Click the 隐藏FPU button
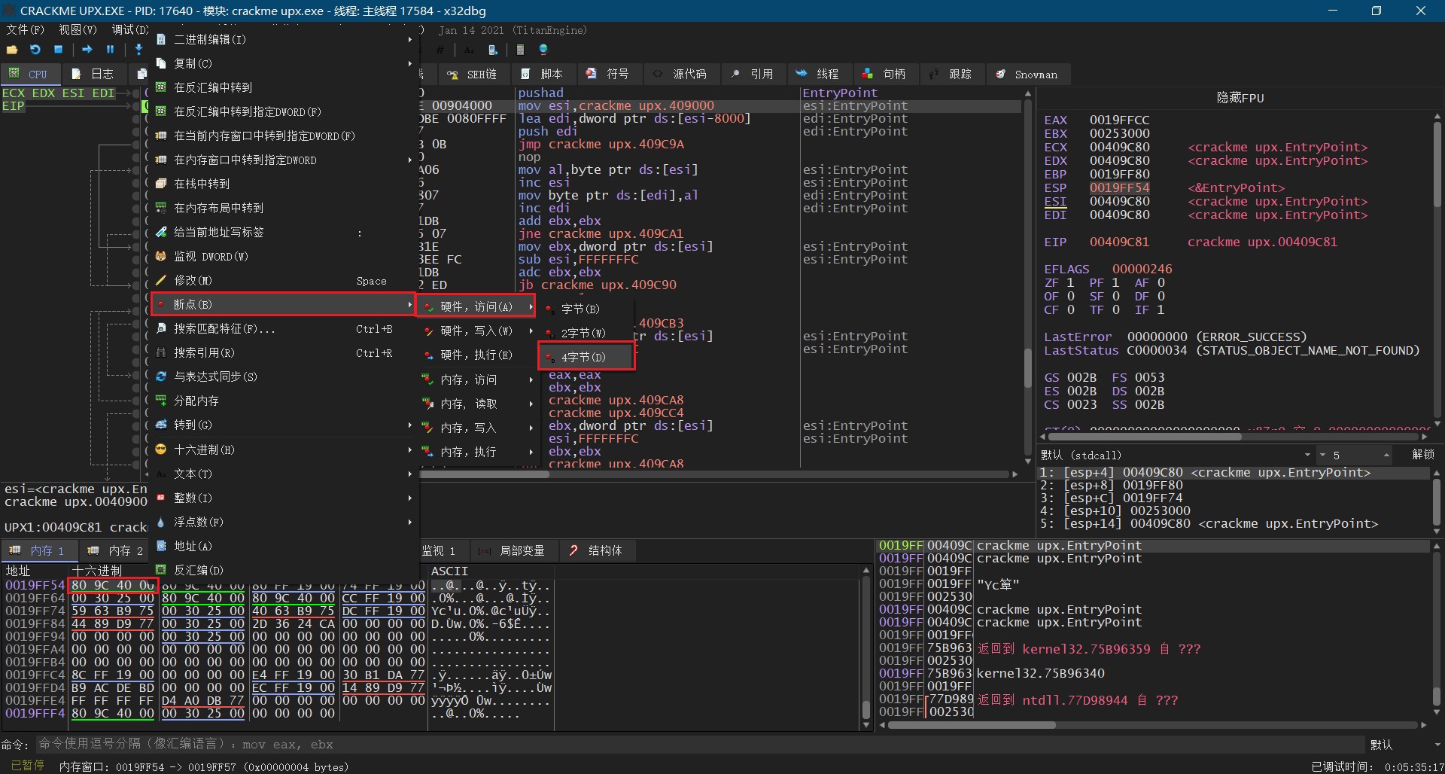The image size is (1445, 774). coord(1240,98)
